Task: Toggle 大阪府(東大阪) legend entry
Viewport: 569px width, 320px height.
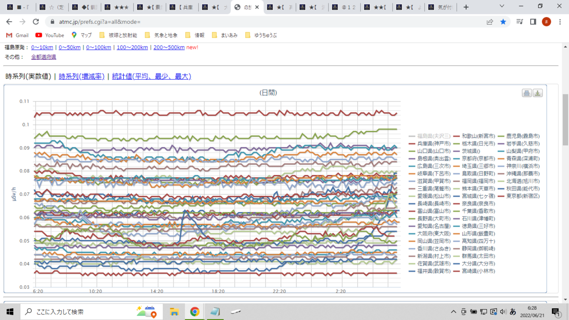Action: coord(429,234)
